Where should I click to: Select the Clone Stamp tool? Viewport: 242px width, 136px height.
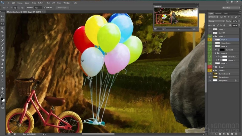pyautogui.click(x=2, y=49)
